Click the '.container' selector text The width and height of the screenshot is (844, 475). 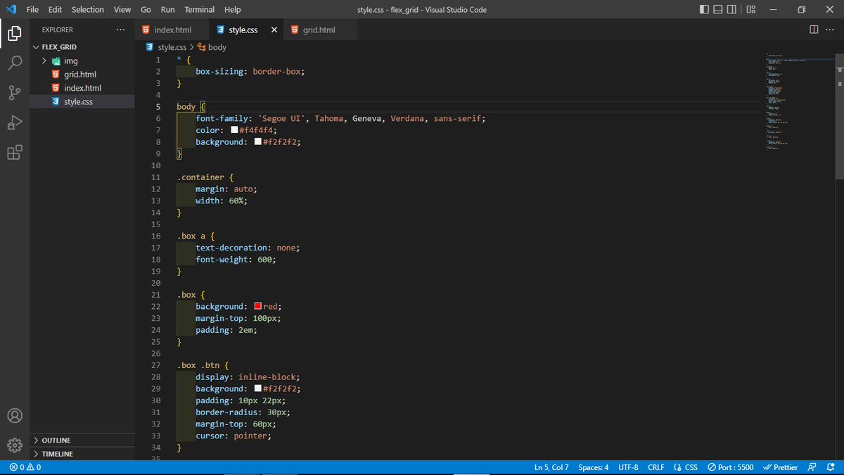tap(200, 177)
